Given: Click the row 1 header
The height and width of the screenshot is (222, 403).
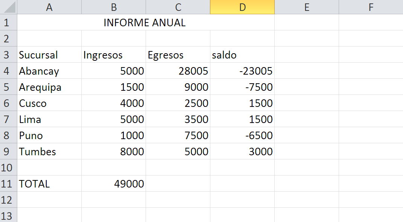Looking at the screenshot, I should [7, 22].
